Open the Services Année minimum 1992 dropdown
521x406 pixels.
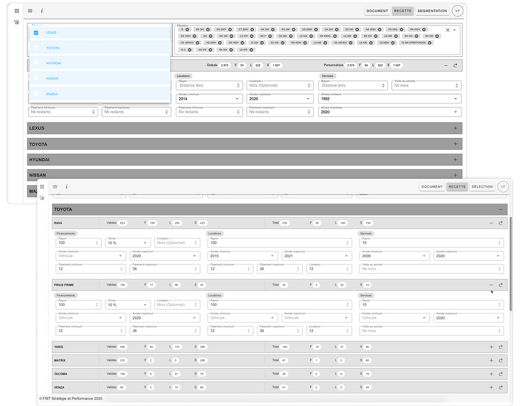pyautogui.click(x=390, y=99)
